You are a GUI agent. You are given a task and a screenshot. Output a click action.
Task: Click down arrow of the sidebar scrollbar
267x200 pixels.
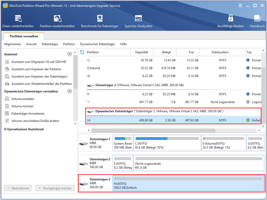click(75, 123)
